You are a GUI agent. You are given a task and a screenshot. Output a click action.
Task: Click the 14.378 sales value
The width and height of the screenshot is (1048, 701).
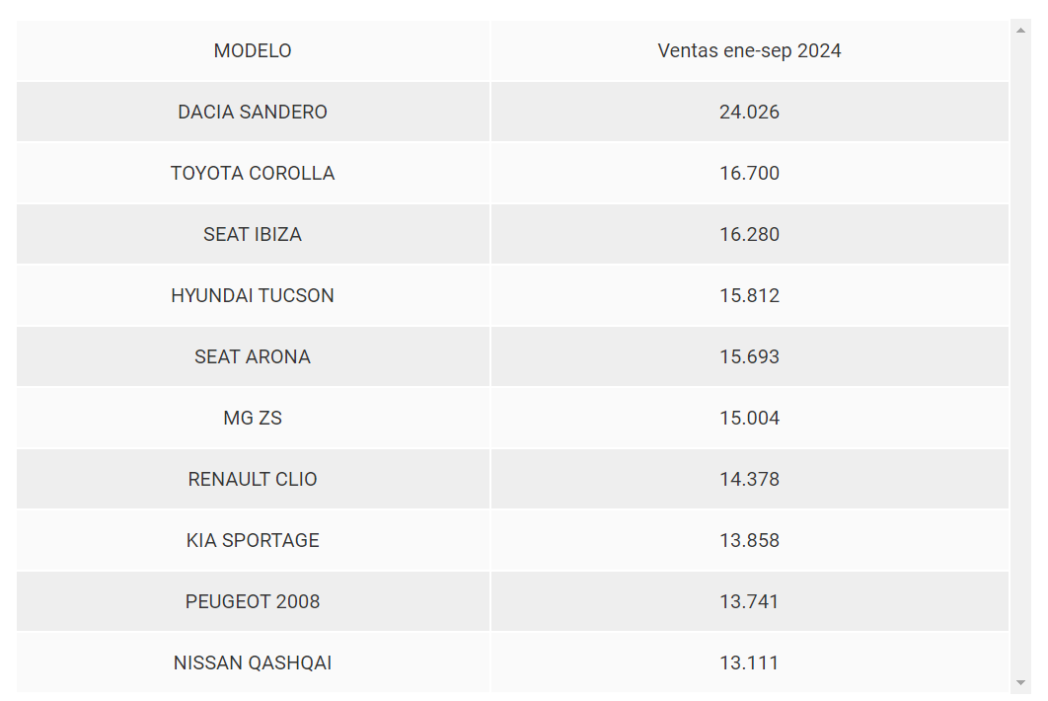749,479
